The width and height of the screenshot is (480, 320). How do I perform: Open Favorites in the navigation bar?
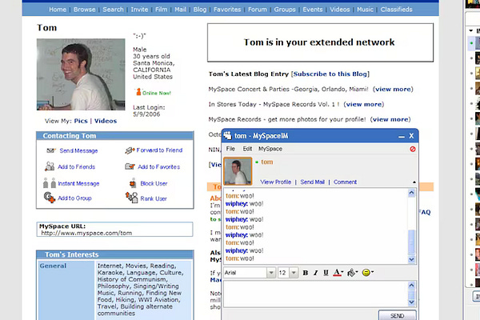coord(227,10)
